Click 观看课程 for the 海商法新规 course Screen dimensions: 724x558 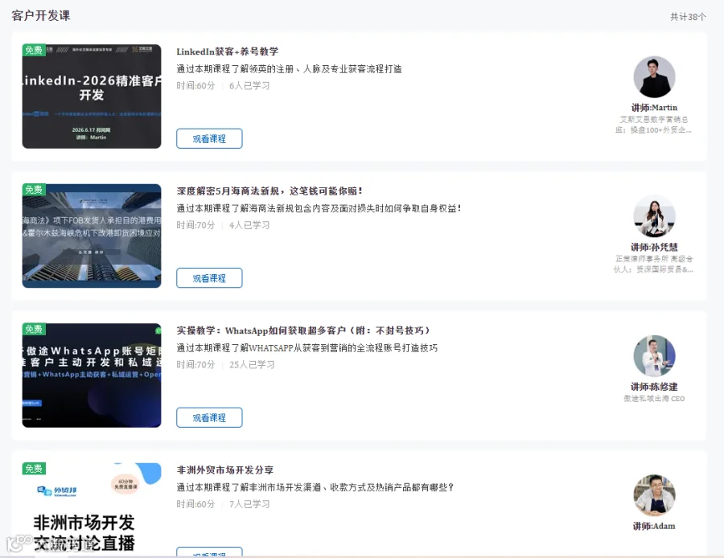[209, 278]
